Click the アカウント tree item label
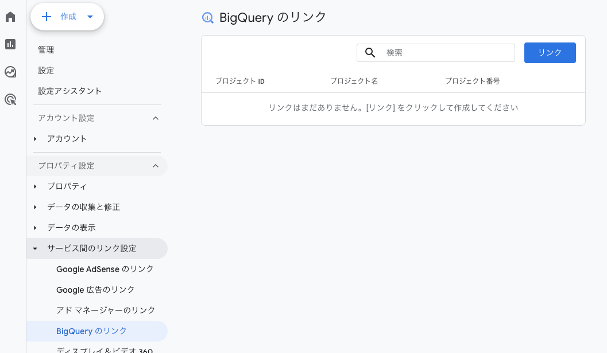607x353 pixels. tap(67, 139)
